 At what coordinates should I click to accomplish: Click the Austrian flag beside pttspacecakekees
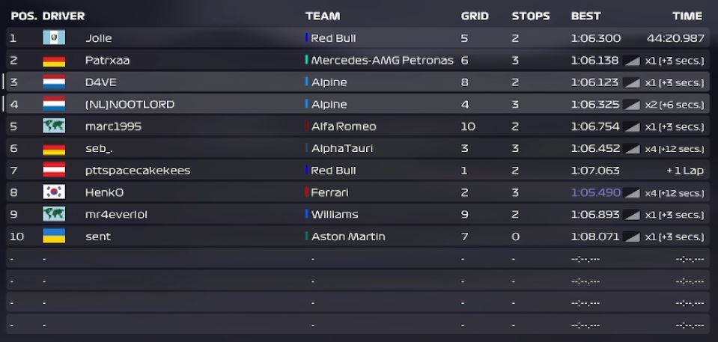coord(54,170)
